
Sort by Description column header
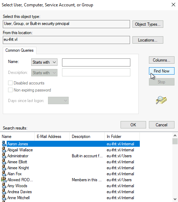pyautogui.click(x=87, y=137)
